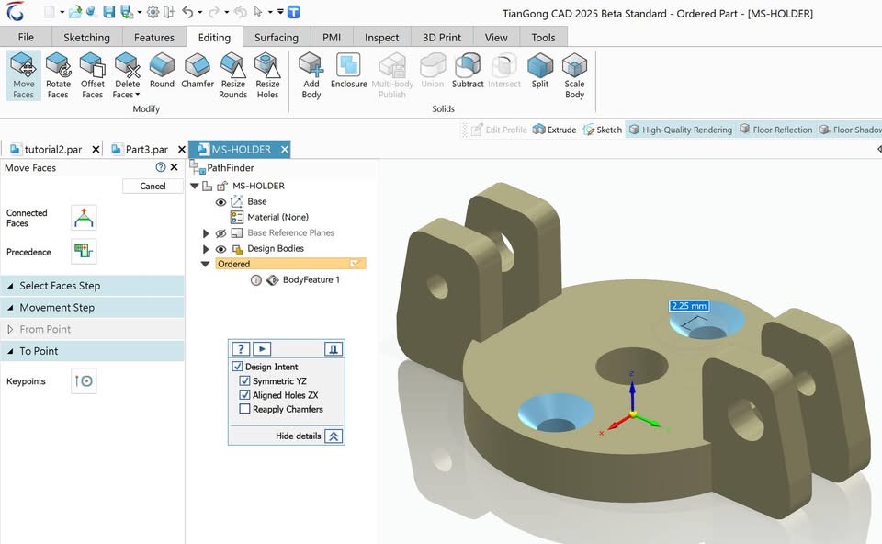This screenshot has height=544, width=882.
Task: Select the Rotate Faces tool
Action: tap(58, 75)
